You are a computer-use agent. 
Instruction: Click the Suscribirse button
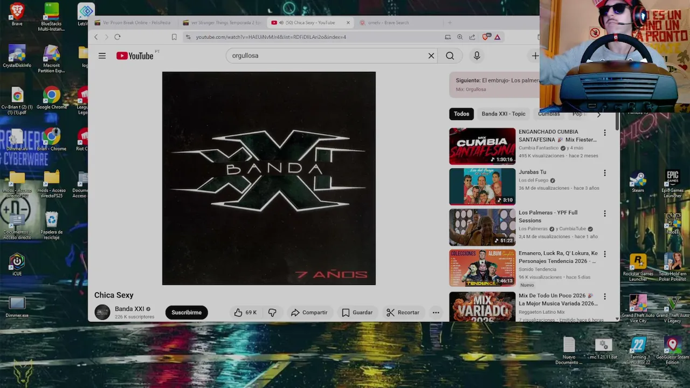click(x=187, y=313)
